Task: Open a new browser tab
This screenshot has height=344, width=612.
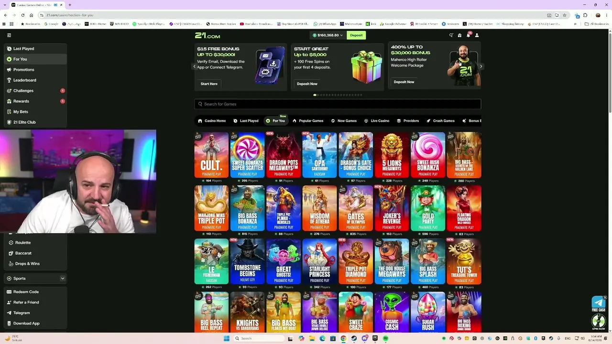Action: [70, 5]
